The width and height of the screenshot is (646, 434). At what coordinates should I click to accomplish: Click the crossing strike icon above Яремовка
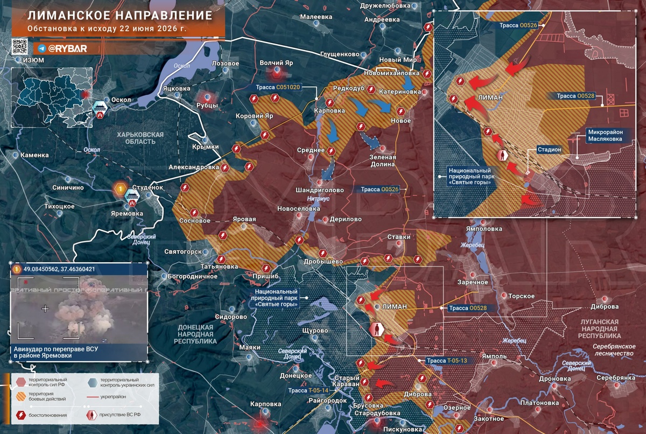pos(132,198)
